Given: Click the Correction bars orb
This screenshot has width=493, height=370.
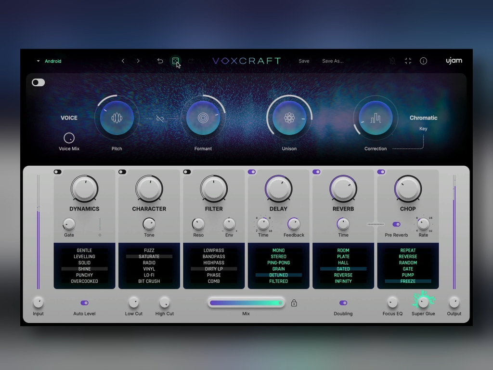Looking at the screenshot, I should 376,118.
